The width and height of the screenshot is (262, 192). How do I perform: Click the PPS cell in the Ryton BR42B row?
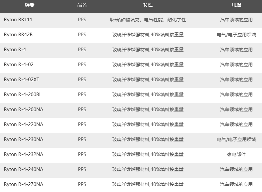click(x=82, y=35)
